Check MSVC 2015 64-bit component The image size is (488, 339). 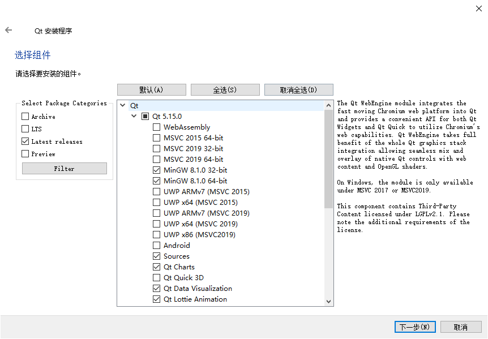pos(157,138)
